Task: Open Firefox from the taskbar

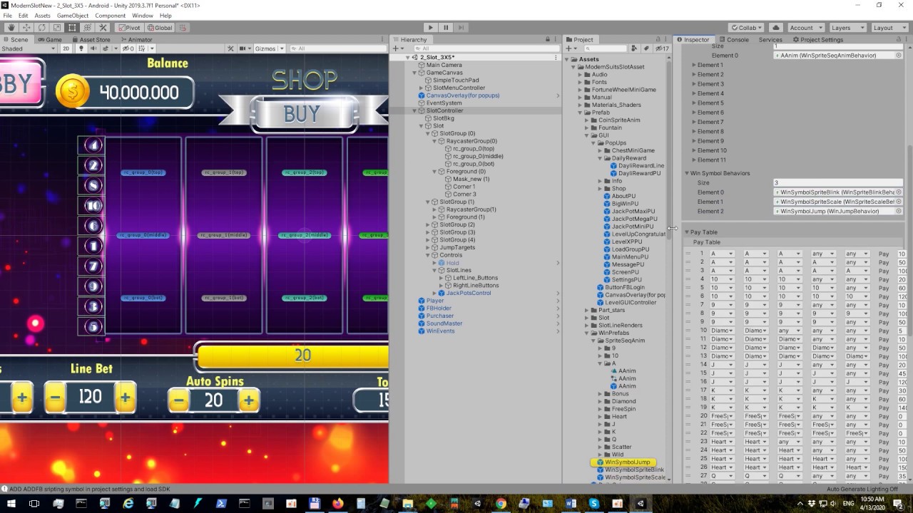Action: pos(337,504)
